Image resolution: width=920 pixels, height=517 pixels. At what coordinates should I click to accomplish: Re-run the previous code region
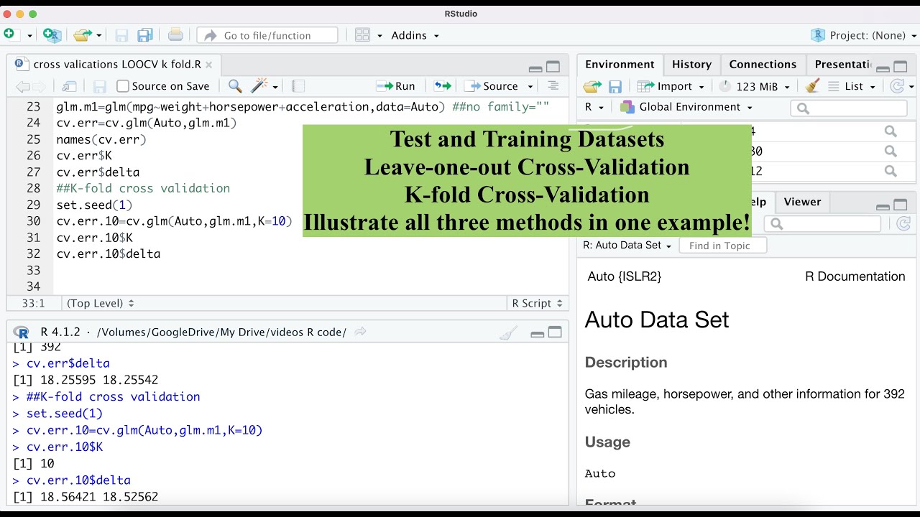pyautogui.click(x=442, y=86)
